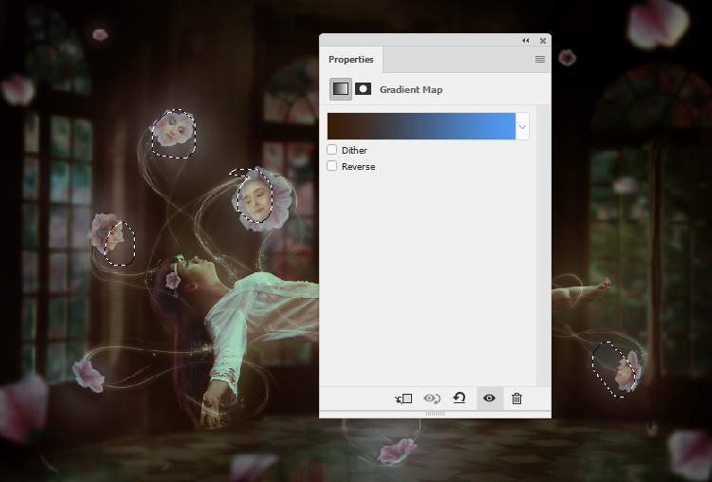Reset adjustment to defaults icon
The width and height of the screenshot is (712, 482).
(459, 399)
